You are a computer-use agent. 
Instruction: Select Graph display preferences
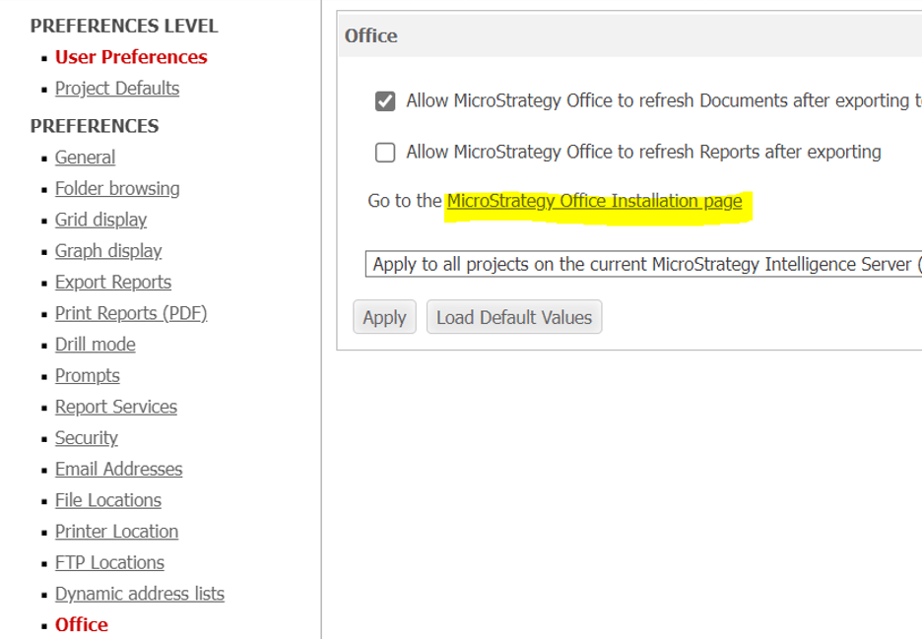[108, 251]
